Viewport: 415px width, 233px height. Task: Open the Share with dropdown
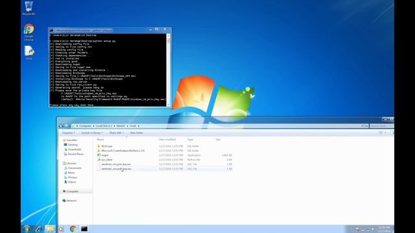click(x=117, y=133)
